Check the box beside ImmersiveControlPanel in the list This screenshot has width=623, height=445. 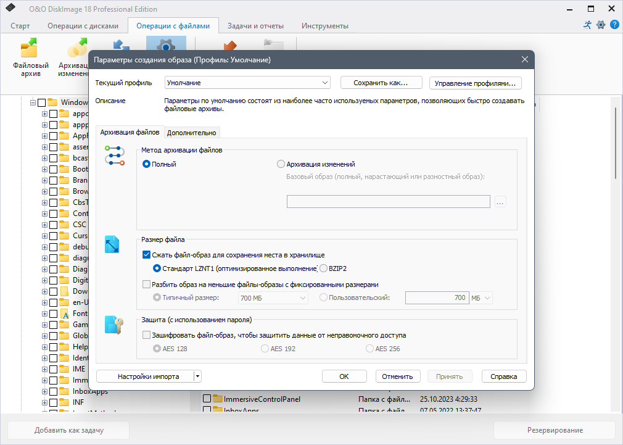tap(207, 399)
